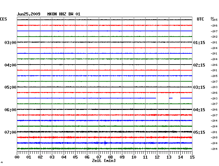Click the short isolated blue segment after minute 13
The height and width of the screenshot is (166, 219).
[171, 98]
